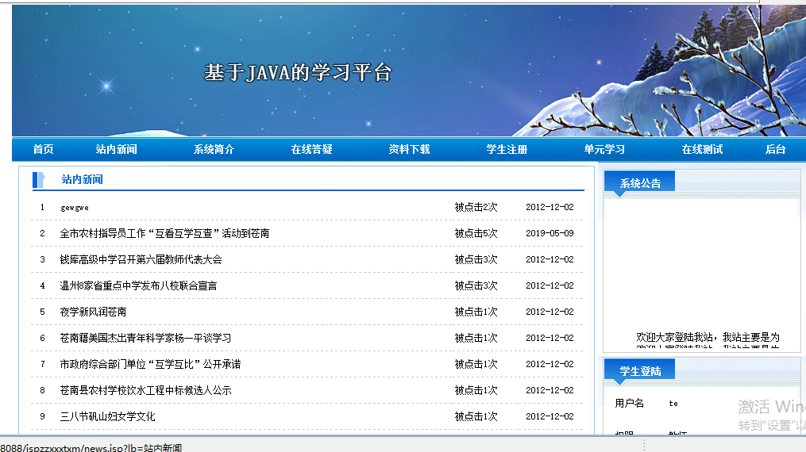Viewport: 806px width, 452px height.
Task: Click 被点击3次 in the 钱库高级中学 row
Action: (476, 259)
